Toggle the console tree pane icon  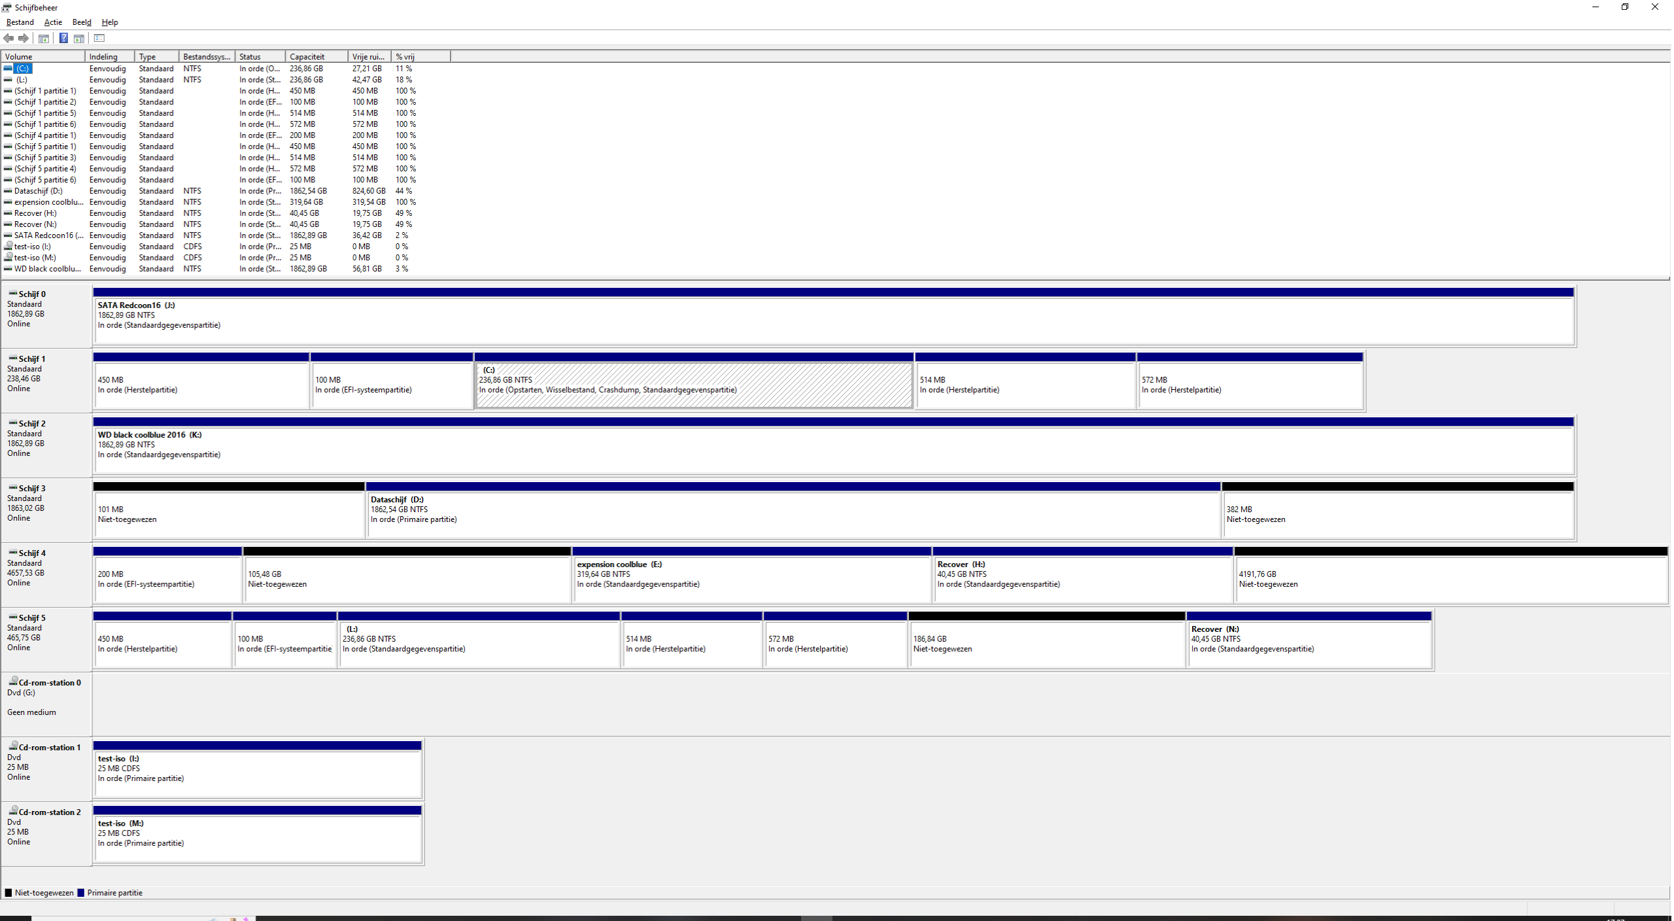pyautogui.click(x=44, y=38)
